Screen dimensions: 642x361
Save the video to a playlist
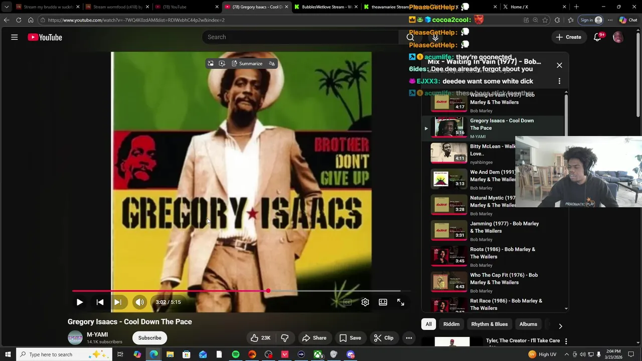(350, 338)
